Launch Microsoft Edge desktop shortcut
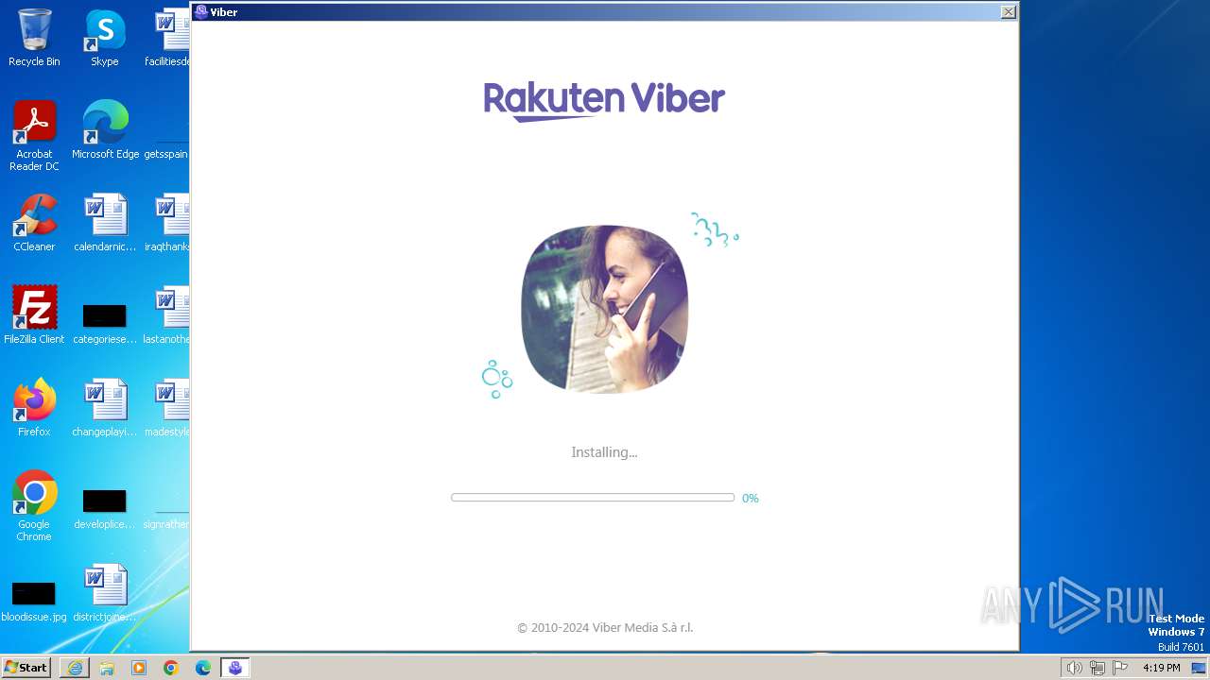Viewport: 1210px width, 680px height. 105,129
